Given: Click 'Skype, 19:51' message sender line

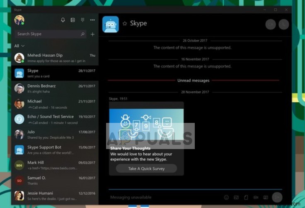Looking at the screenshot, I should coord(118,99).
